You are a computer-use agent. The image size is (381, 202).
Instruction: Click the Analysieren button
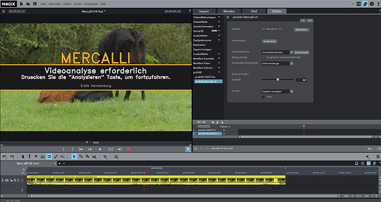[270, 41]
